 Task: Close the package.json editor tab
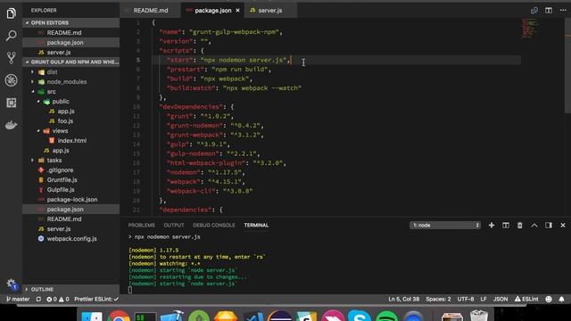click(x=238, y=11)
